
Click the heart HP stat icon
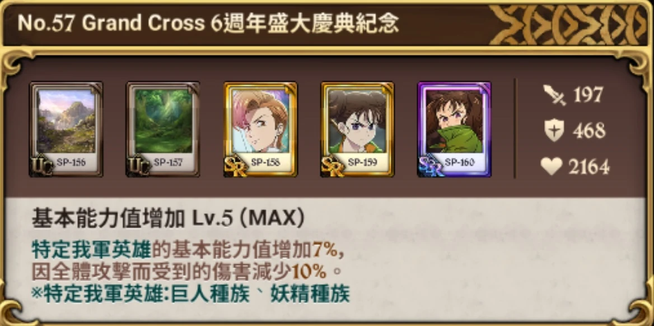click(552, 167)
